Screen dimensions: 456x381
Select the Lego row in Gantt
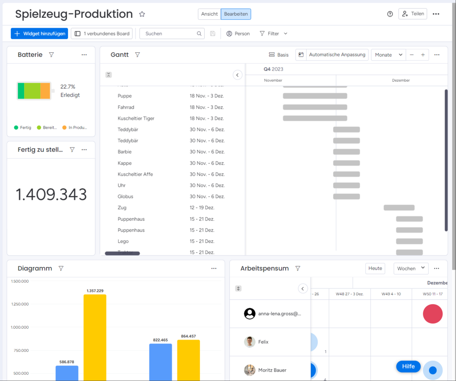[173, 241]
